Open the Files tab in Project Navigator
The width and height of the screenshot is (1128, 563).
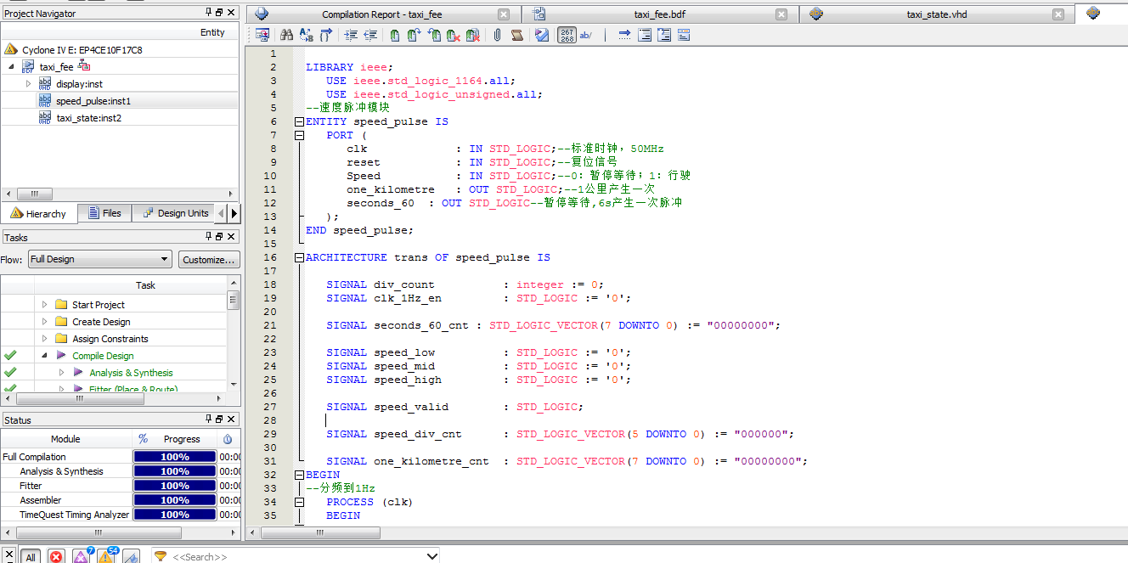point(104,213)
